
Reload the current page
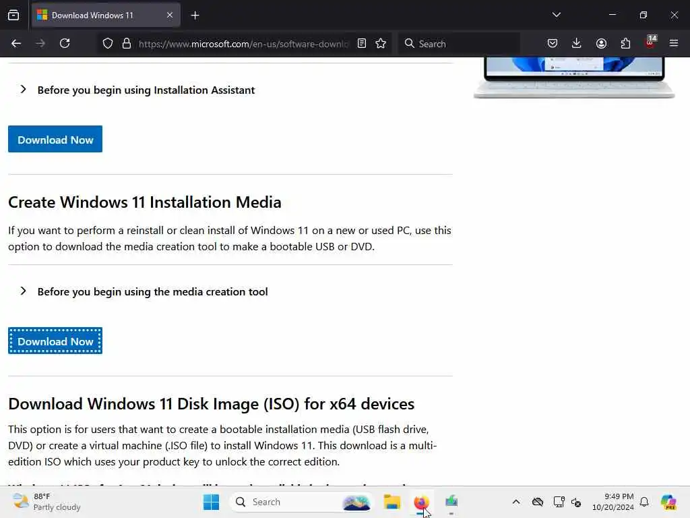coord(65,44)
